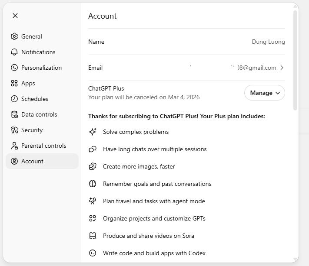Click the Codex terminal icon beside Write code
This screenshot has height=266, width=309.
click(x=93, y=253)
